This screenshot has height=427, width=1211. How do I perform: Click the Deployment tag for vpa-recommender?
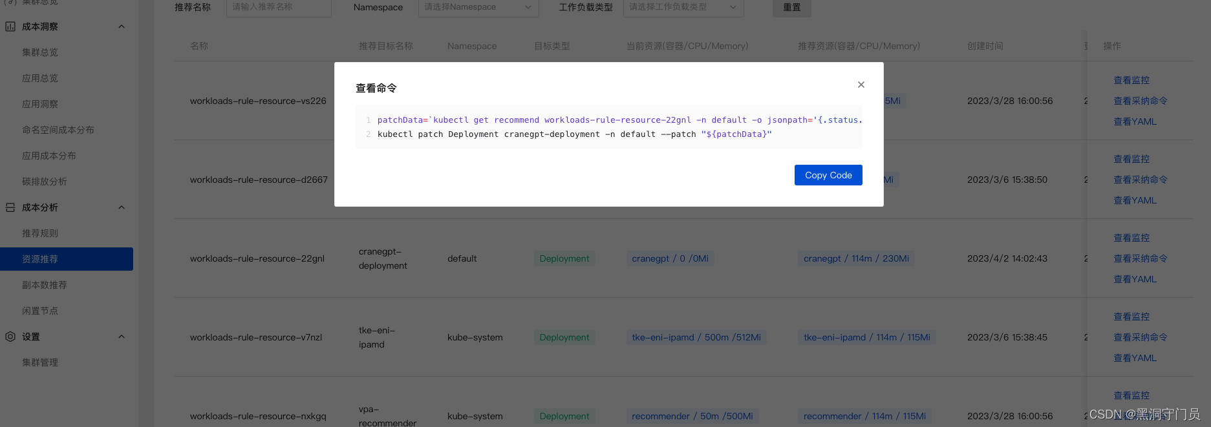click(564, 416)
